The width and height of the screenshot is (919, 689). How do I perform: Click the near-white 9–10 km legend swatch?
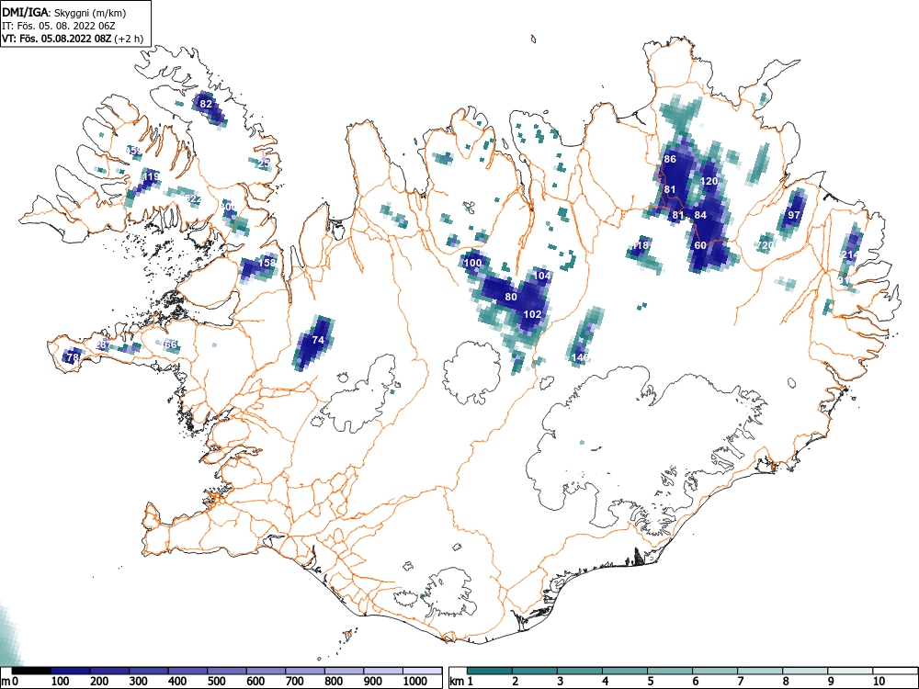850,671
